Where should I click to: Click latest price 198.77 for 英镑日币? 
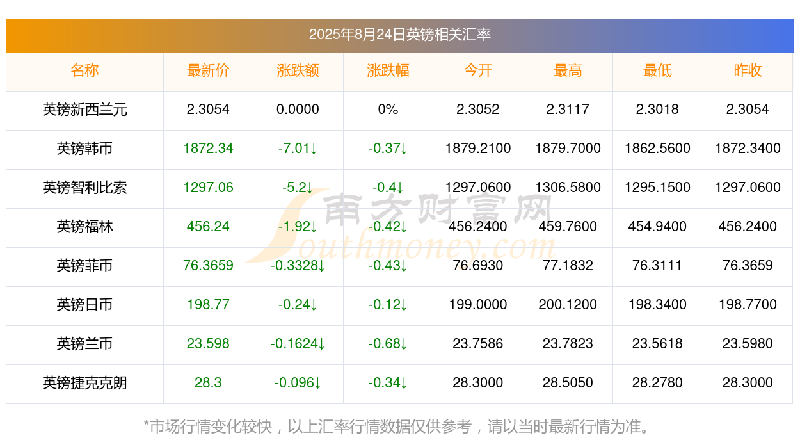(x=208, y=305)
